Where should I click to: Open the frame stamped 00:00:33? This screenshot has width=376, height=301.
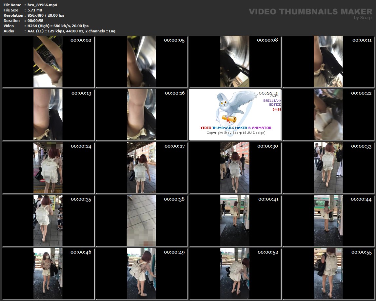(328, 168)
